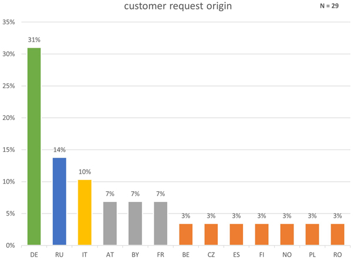
Task: Click the N = 29 annotation
Action: coord(329,6)
